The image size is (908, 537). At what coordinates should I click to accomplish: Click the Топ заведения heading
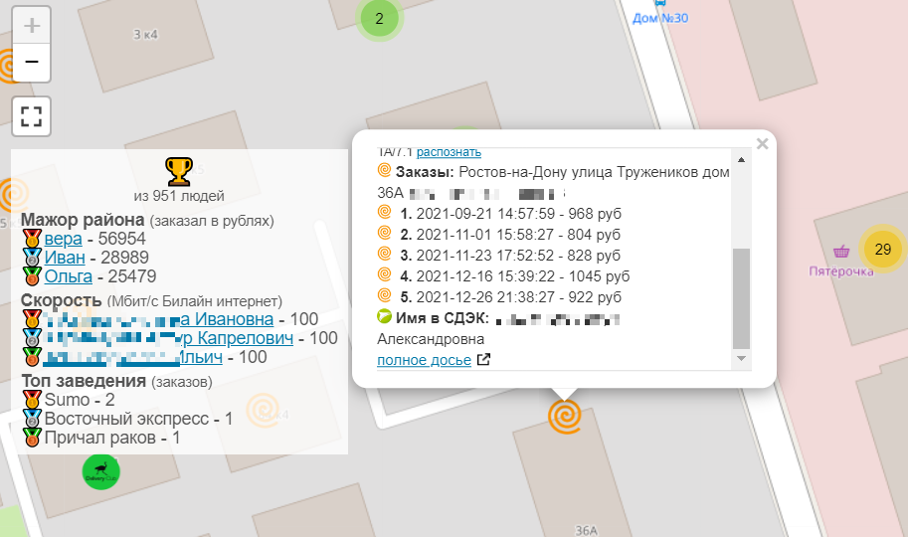[84, 381]
